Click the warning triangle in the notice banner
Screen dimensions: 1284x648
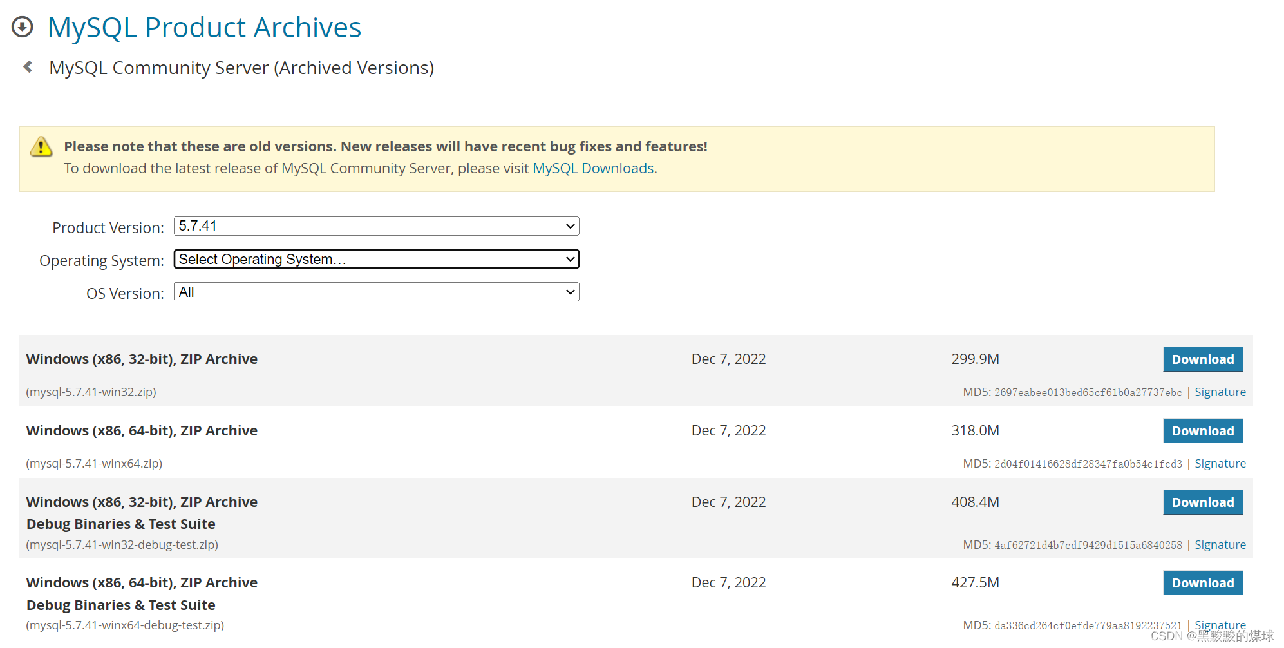point(41,147)
